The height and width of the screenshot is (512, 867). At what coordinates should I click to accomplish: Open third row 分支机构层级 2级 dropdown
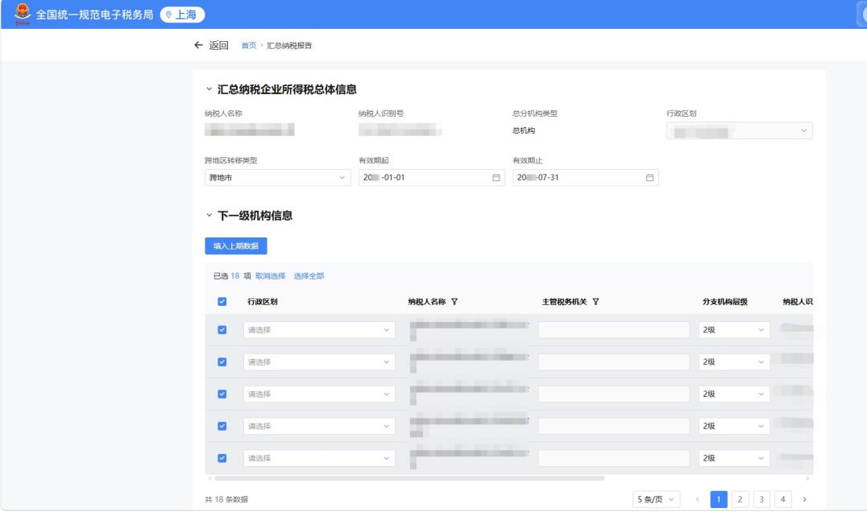pos(734,394)
